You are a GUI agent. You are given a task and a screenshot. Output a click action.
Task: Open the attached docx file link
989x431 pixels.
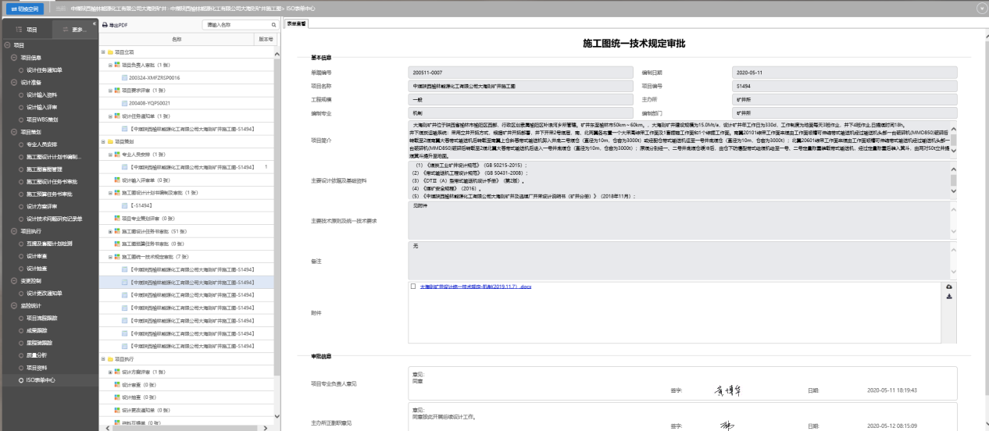(475, 287)
